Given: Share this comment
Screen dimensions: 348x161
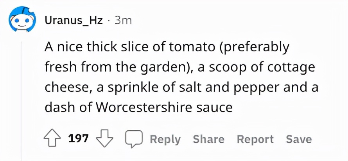Looking at the screenshot, I should (x=208, y=139).
